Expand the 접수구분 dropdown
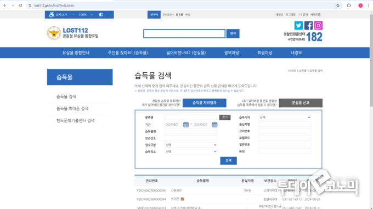The height and width of the screenshot is (209, 373). (x=191, y=144)
